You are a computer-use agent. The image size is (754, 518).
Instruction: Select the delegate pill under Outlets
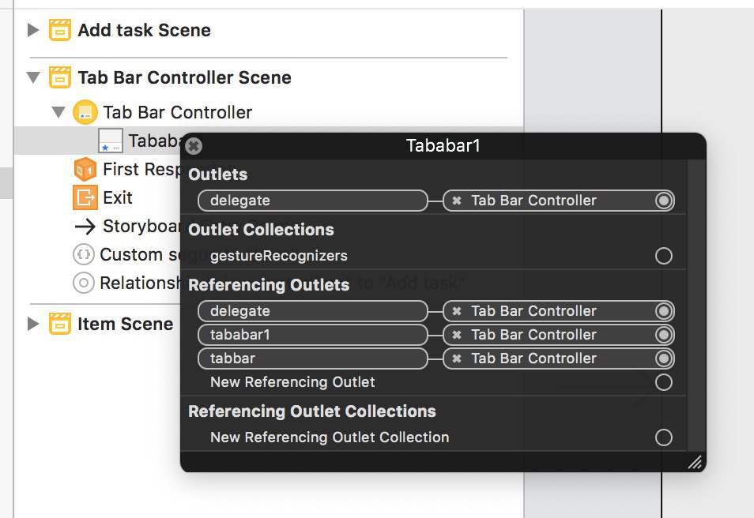(x=312, y=201)
